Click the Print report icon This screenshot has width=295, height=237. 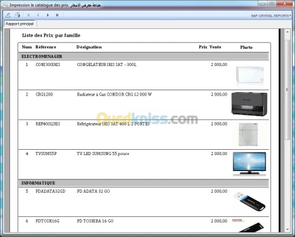[17, 15]
